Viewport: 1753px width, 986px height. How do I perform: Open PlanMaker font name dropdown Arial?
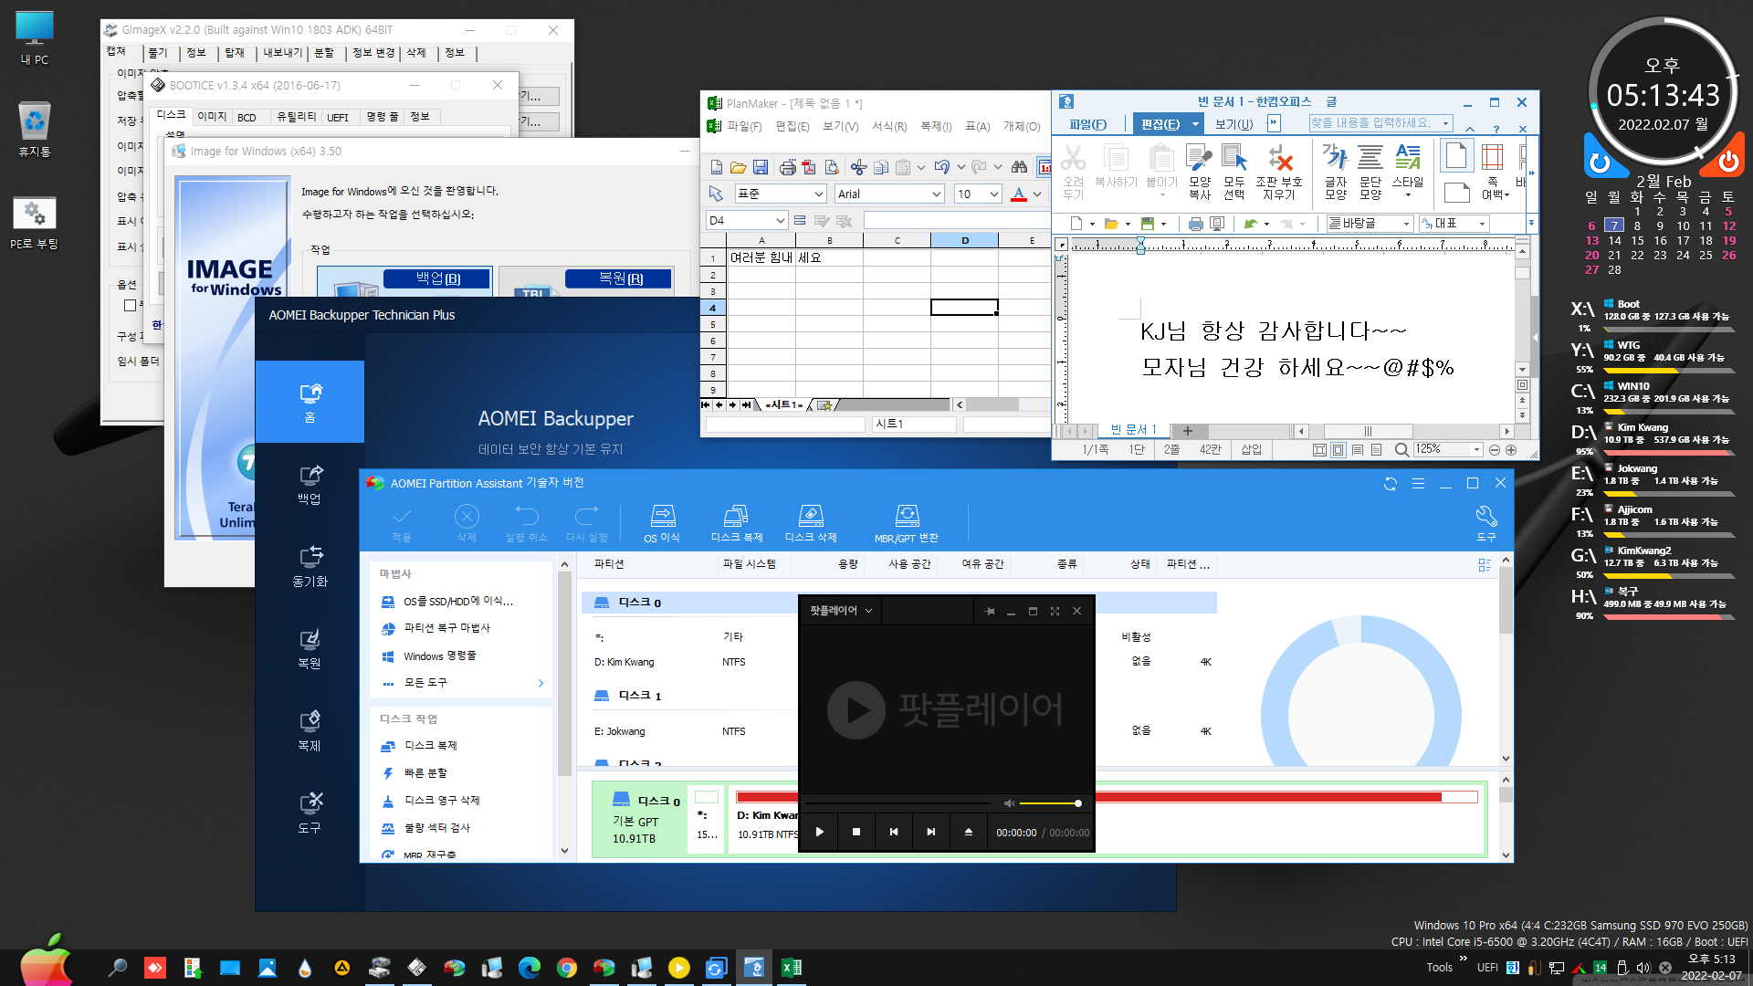[937, 194]
